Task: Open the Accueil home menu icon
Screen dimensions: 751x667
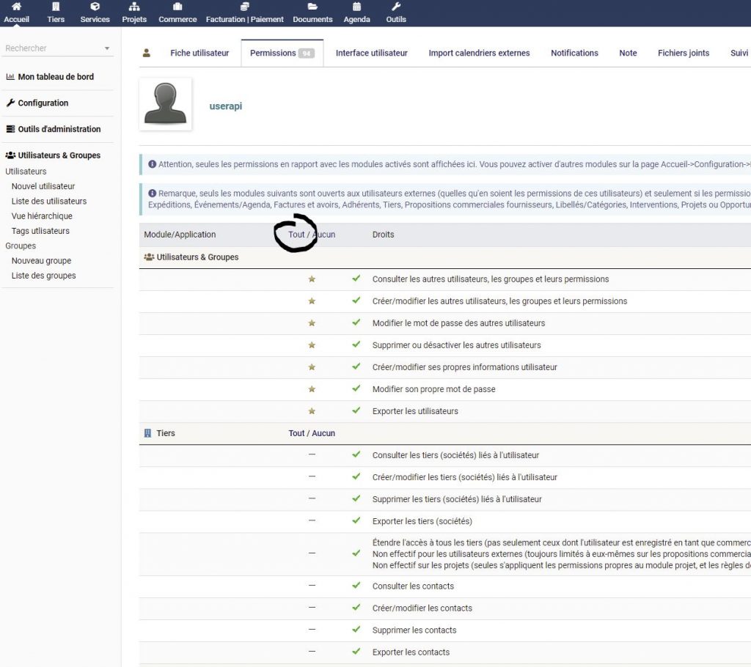Action: (16, 7)
